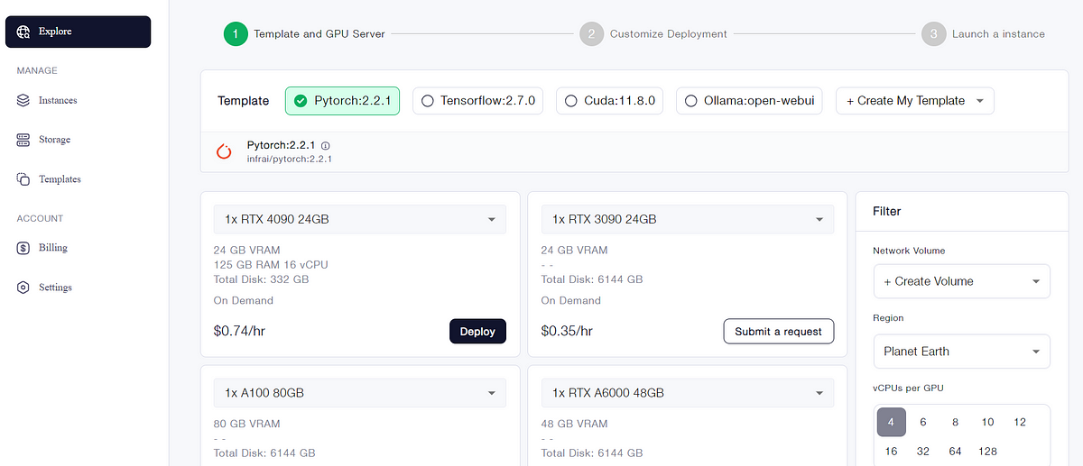The image size is (1083, 466).
Task: Expand the 1x RTX 4090 24GB dropdown
Action: (359, 219)
